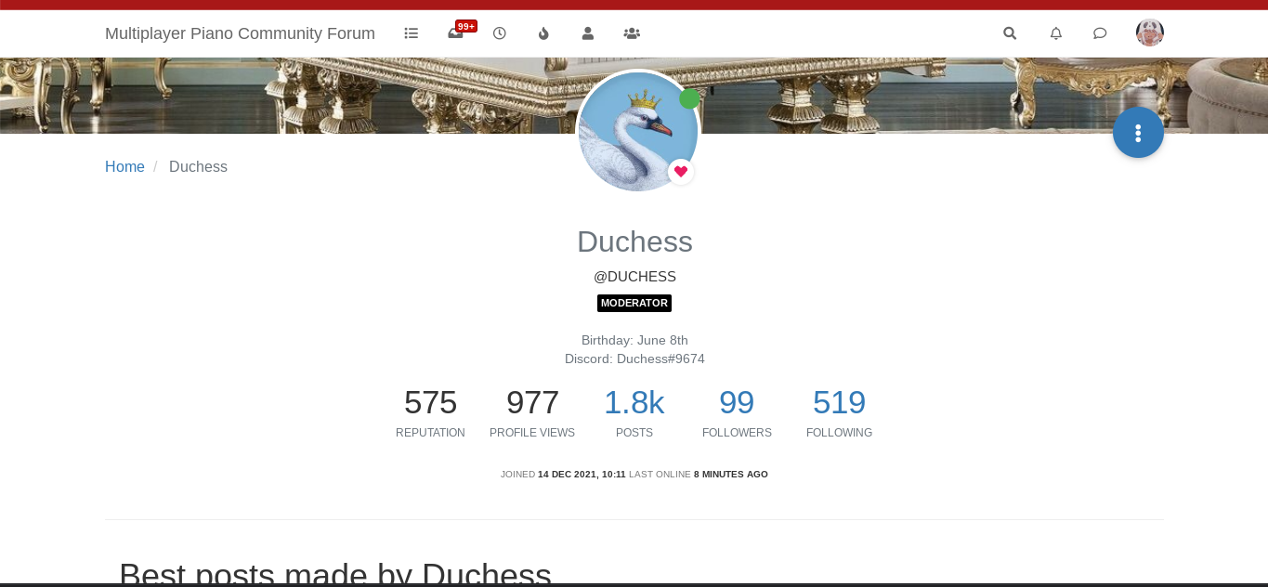The height and width of the screenshot is (587, 1268).
Task: Open the notifications bell
Action: (1056, 33)
